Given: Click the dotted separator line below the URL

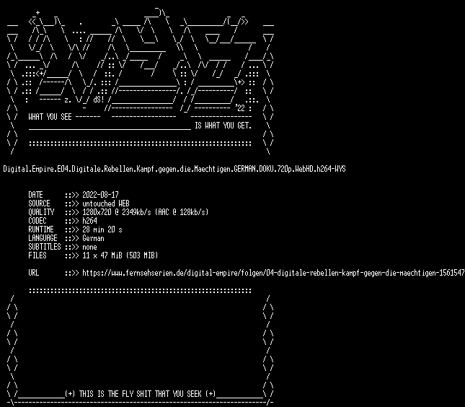Looking at the screenshot, I should [x=140, y=291].
